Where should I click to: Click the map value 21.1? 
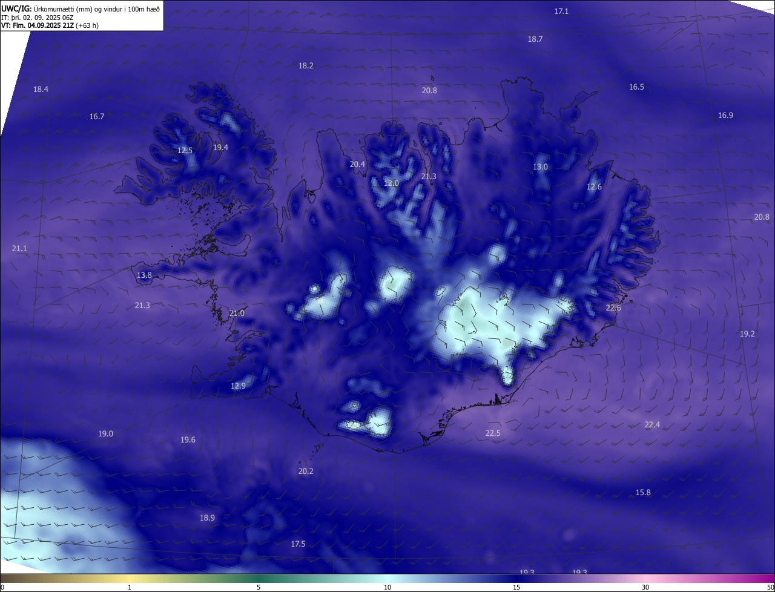19,248
